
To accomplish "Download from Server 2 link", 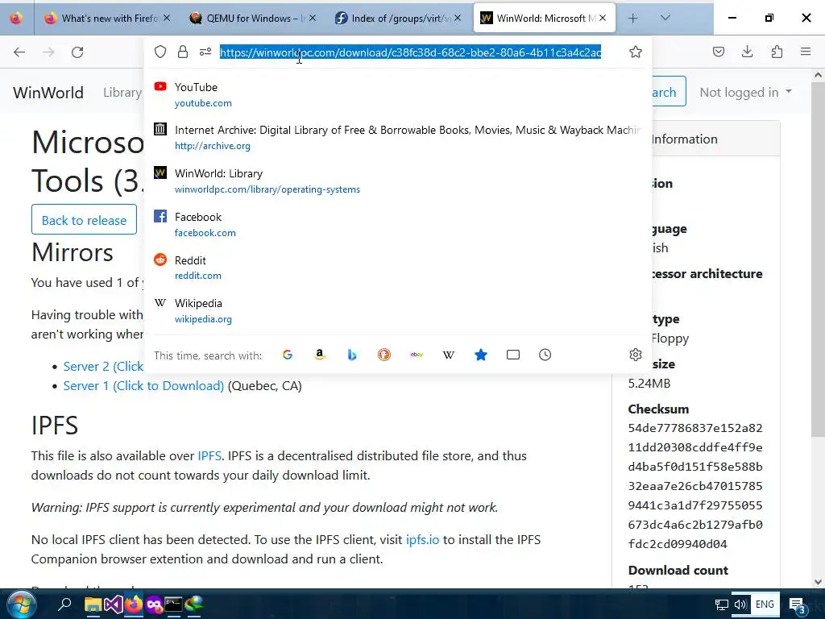I will click(103, 367).
